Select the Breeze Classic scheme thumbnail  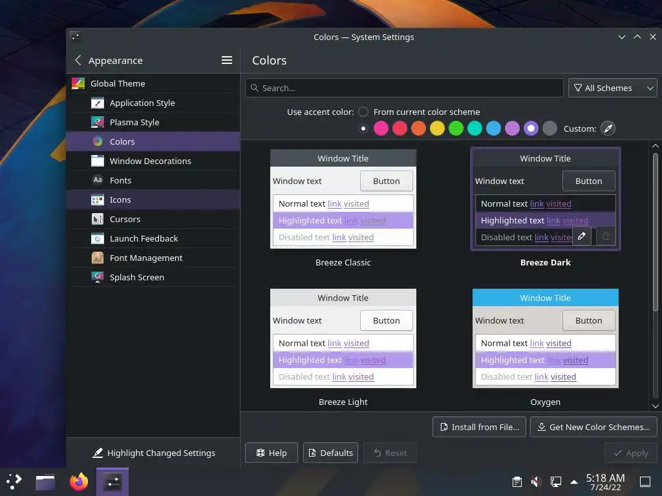pyautogui.click(x=343, y=199)
